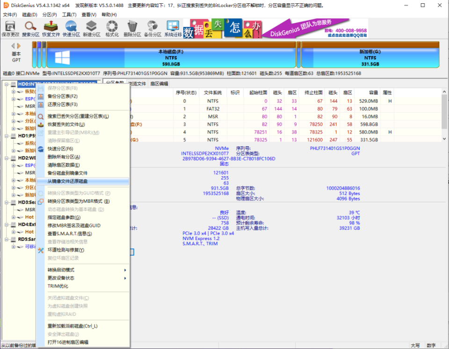This screenshot has width=449, height=349.
Task: Choose 修改MBR签名及磁盘GUID entry
Action: click(83, 225)
